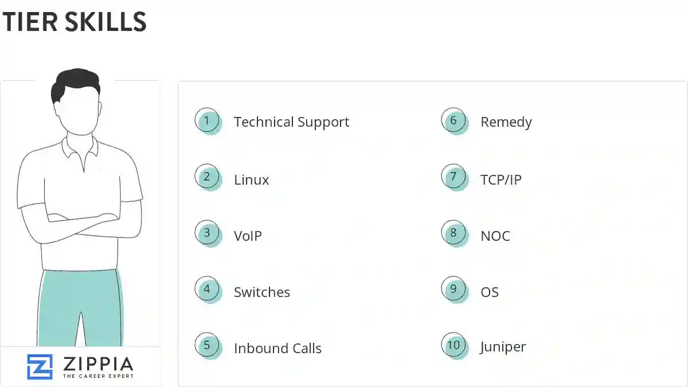Screen dimensions: 688x387
Task: Click the Zippia Z logo icon
Action: [x=40, y=367]
